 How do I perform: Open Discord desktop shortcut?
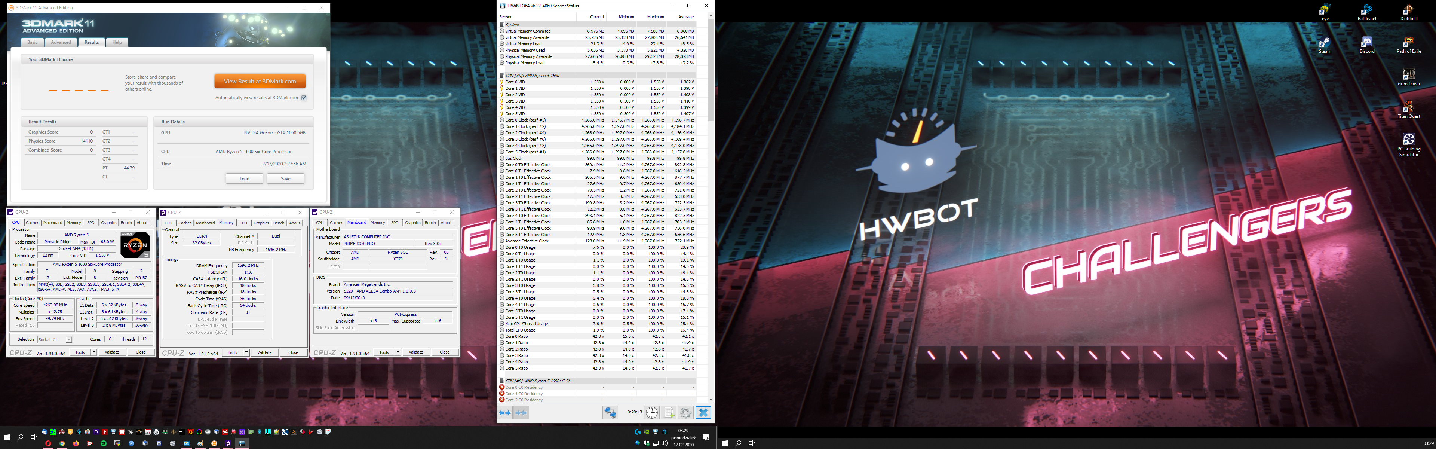(1367, 45)
